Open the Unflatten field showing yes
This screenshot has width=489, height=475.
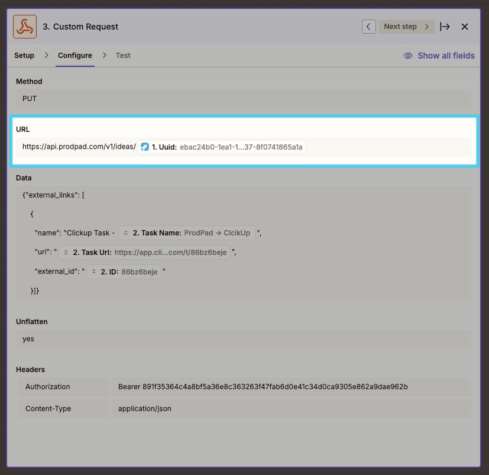(243, 339)
